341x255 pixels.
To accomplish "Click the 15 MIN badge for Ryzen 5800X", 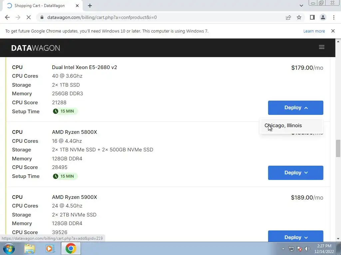I will tap(65, 176).
